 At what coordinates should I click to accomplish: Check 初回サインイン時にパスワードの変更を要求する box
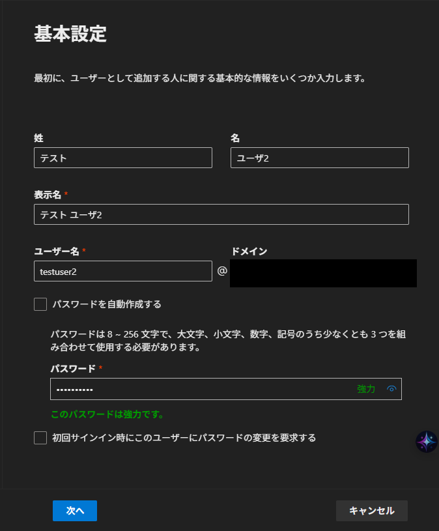[x=40, y=438]
